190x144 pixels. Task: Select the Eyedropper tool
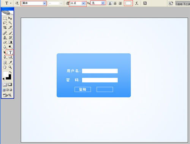click(x=10, y=63)
